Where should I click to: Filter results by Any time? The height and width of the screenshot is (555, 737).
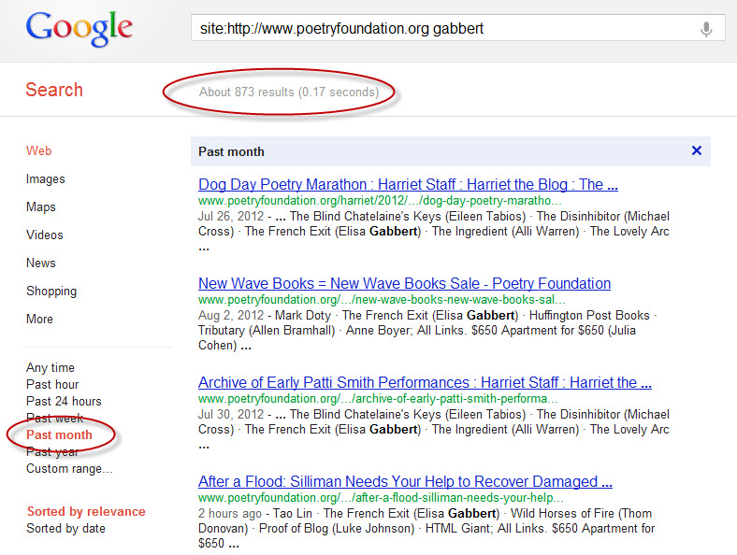[50, 367]
